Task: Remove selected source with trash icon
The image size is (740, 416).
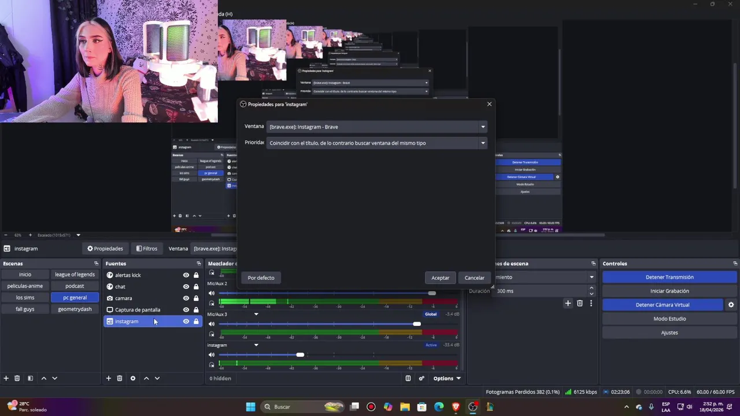Action: (120, 378)
